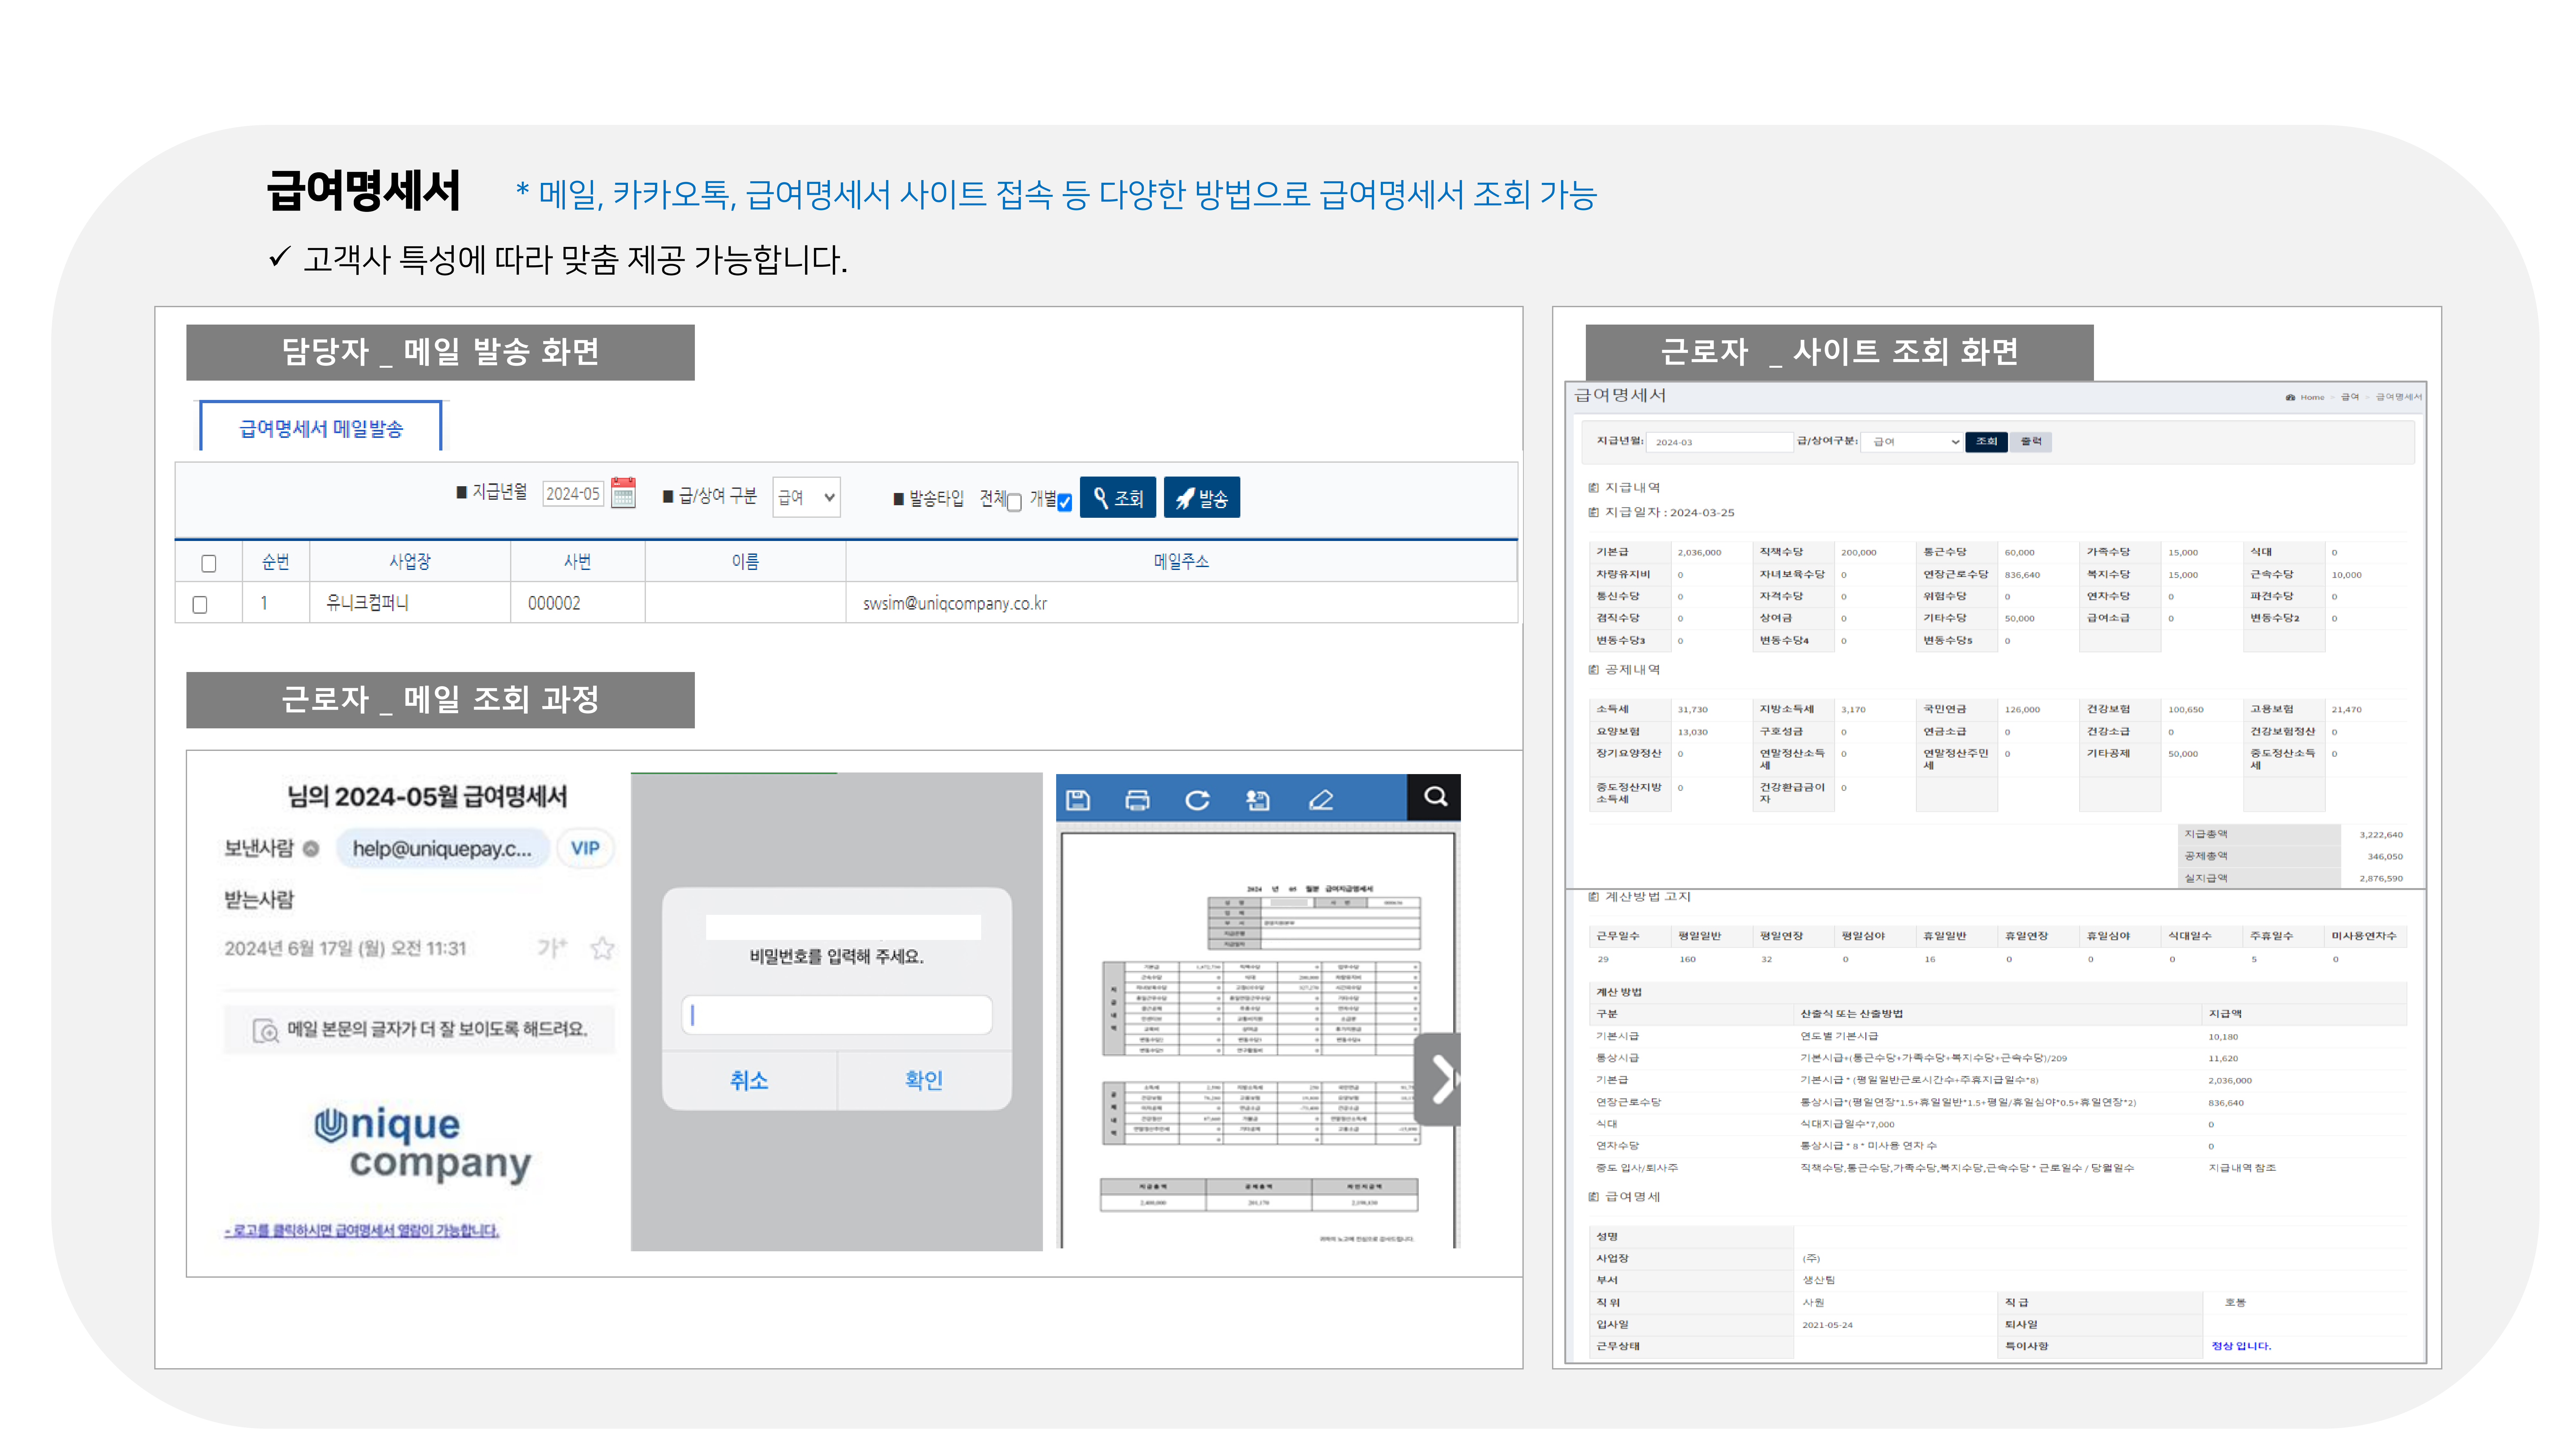Screen dimensions: 2576x1449
Task: Click the 기본급 value 2,036,000
Action: (x=1699, y=553)
